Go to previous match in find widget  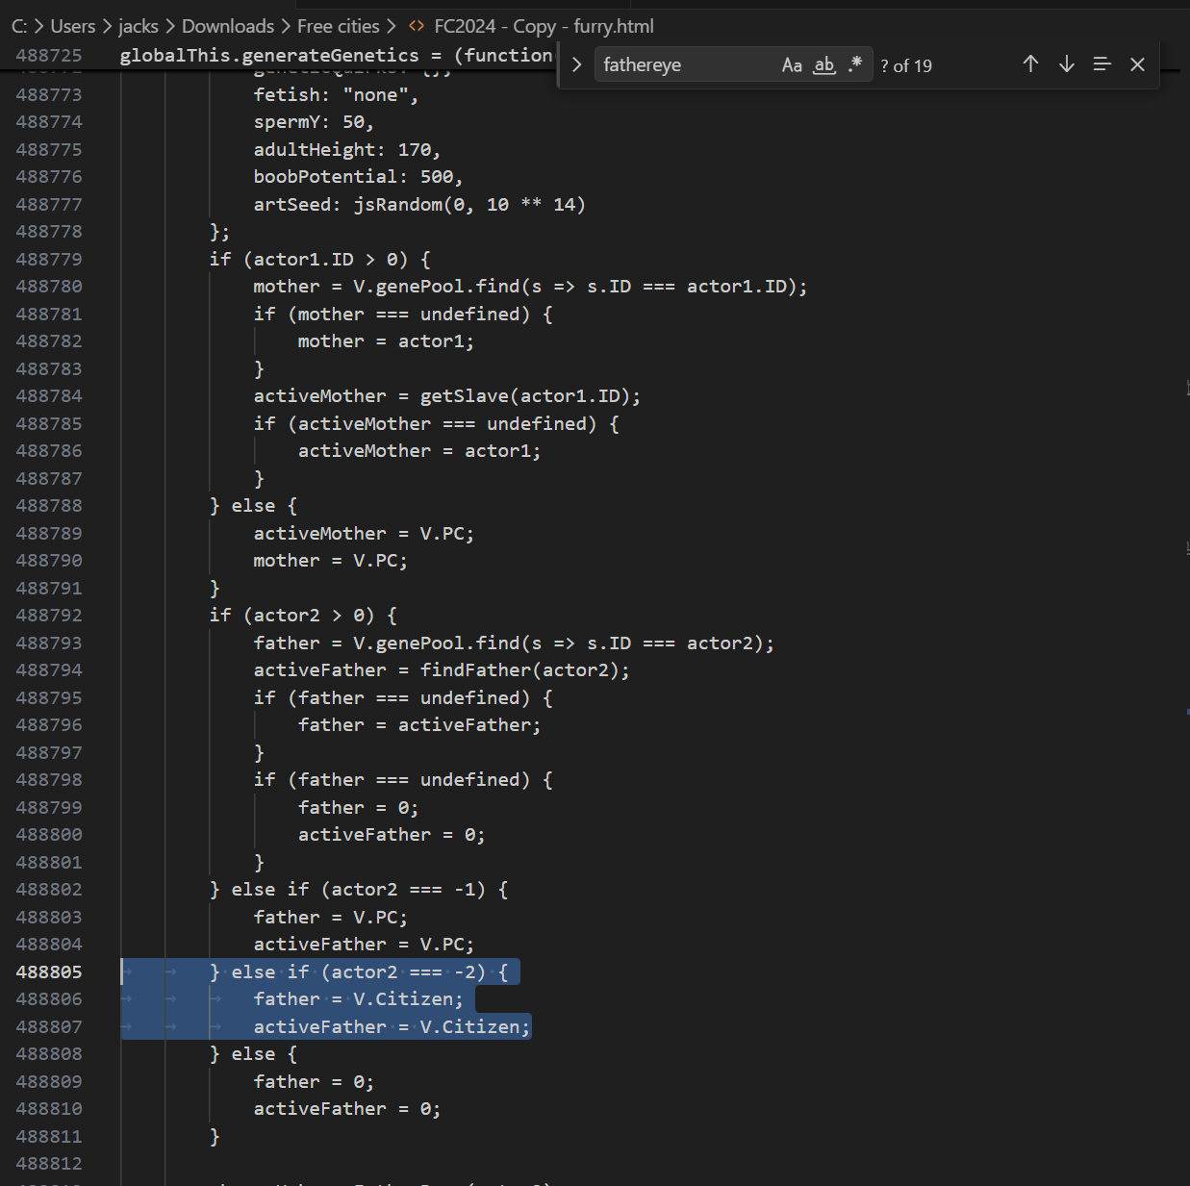[1030, 64]
